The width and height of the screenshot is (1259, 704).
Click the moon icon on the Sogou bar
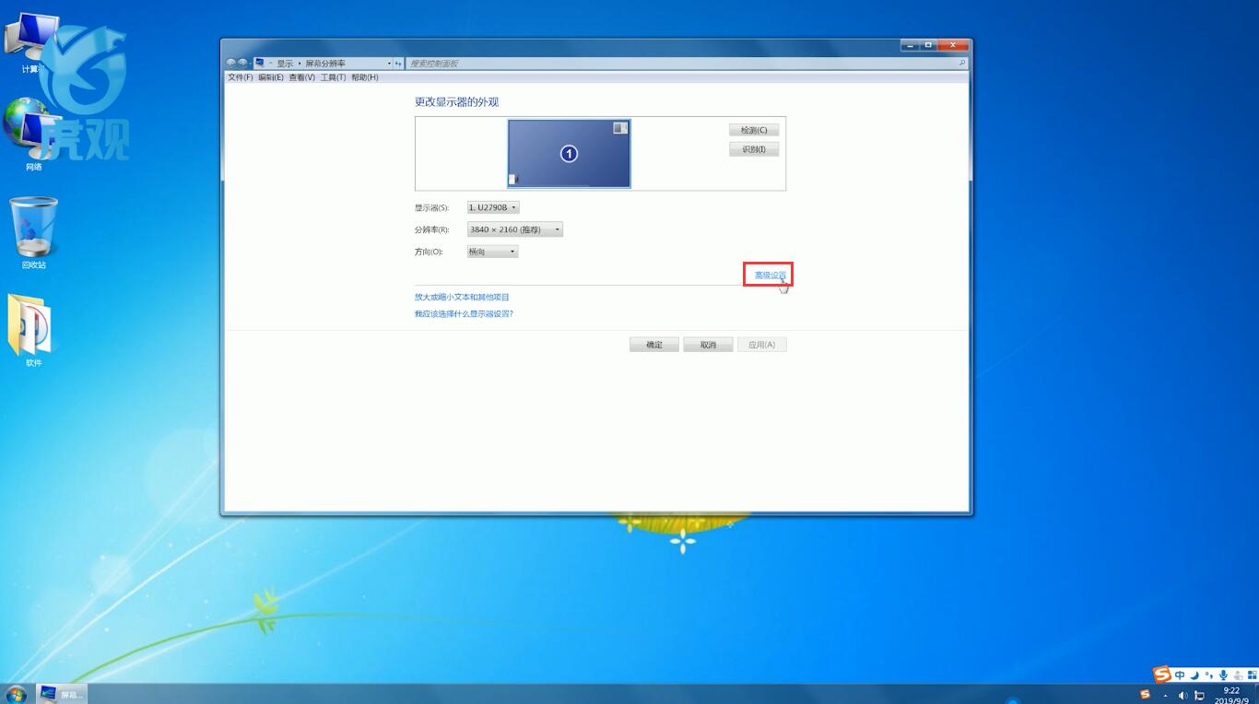pyautogui.click(x=1194, y=675)
